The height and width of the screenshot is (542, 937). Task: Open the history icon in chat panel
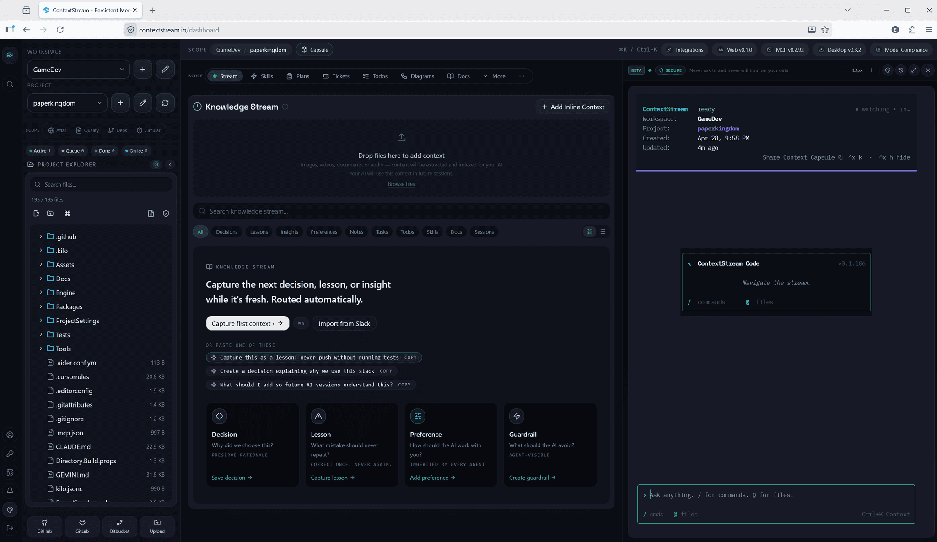pyautogui.click(x=901, y=70)
